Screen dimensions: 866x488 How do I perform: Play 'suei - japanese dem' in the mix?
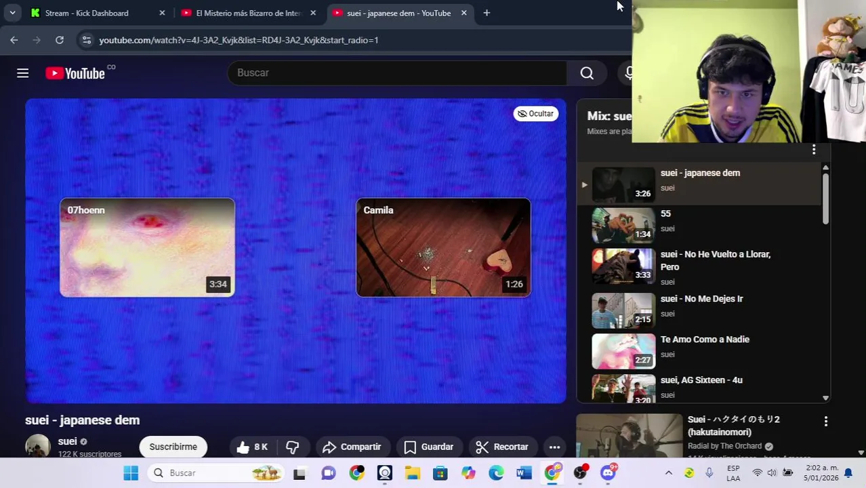(699, 184)
